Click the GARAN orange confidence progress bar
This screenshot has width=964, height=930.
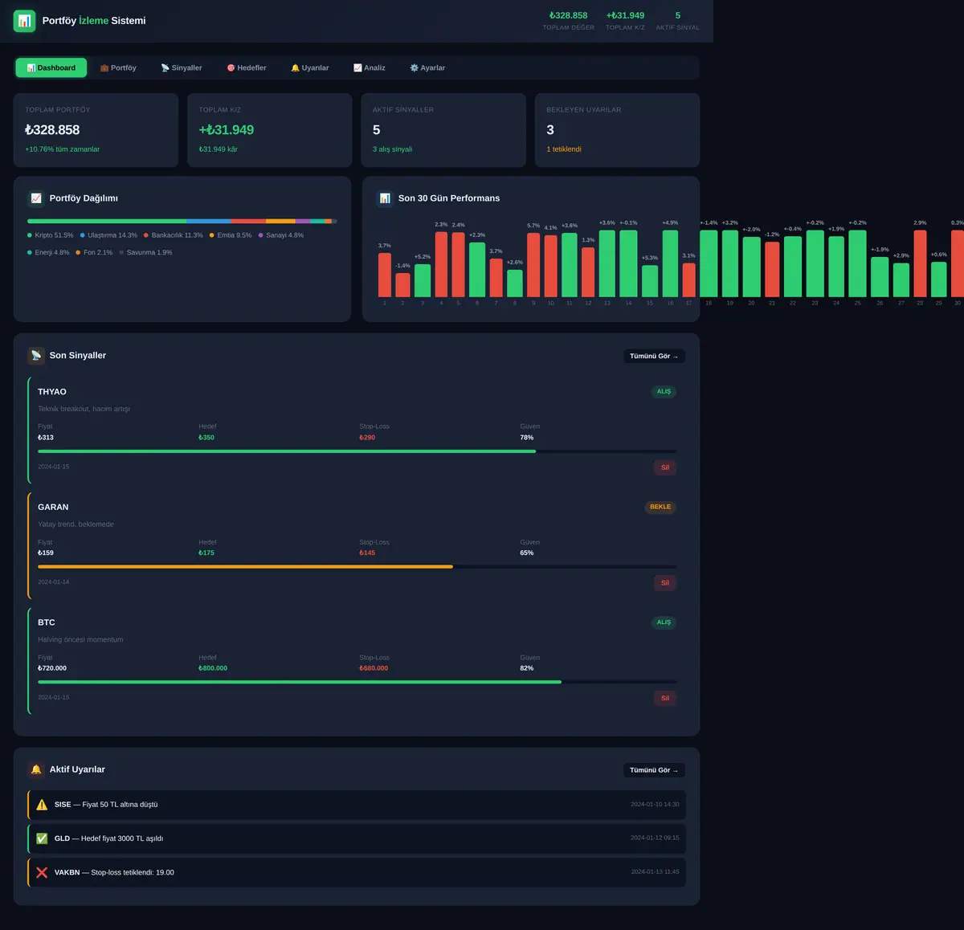pyautogui.click(x=357, y=567)
